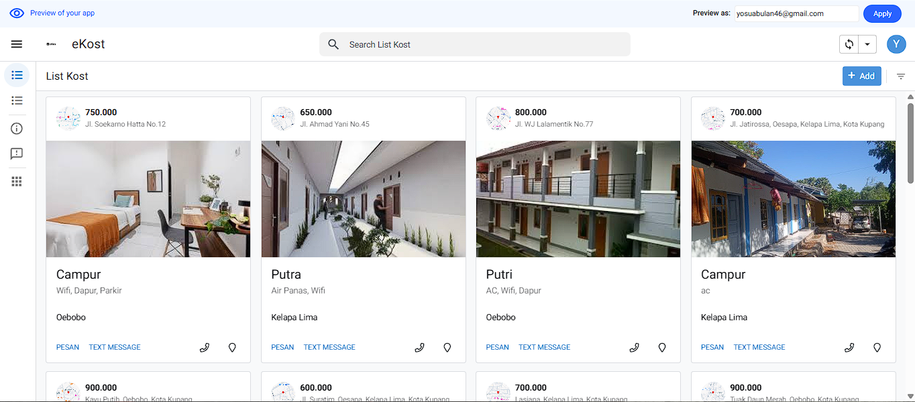Open the hamburger navigation menu

(x=17, y=44)
